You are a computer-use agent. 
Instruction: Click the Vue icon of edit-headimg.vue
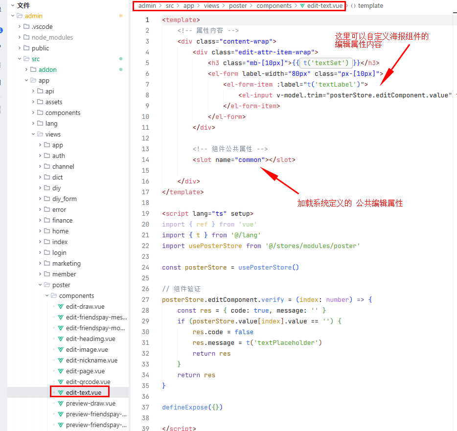[61, 339]
